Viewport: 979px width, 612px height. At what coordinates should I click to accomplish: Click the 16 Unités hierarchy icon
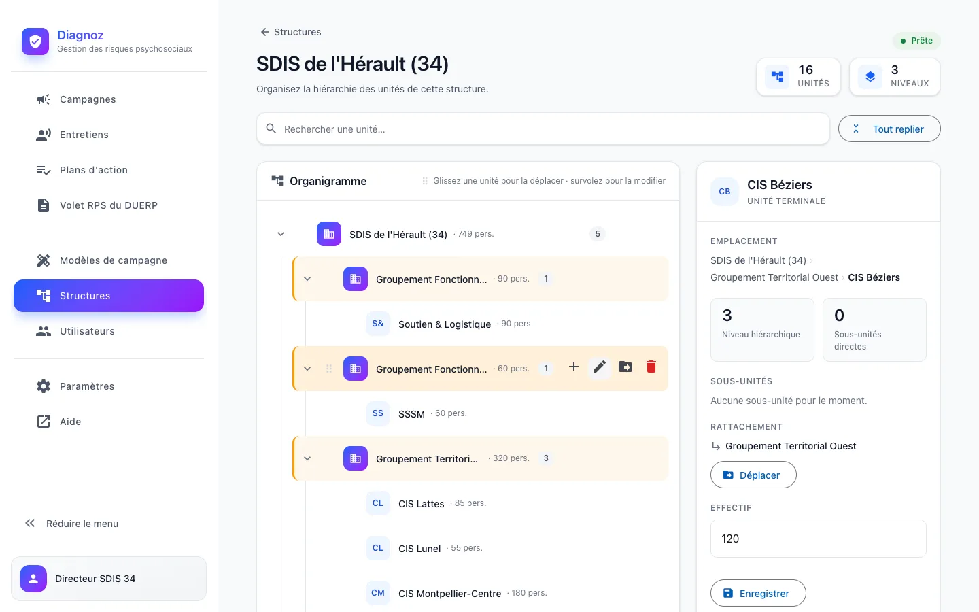coord(777,77)
